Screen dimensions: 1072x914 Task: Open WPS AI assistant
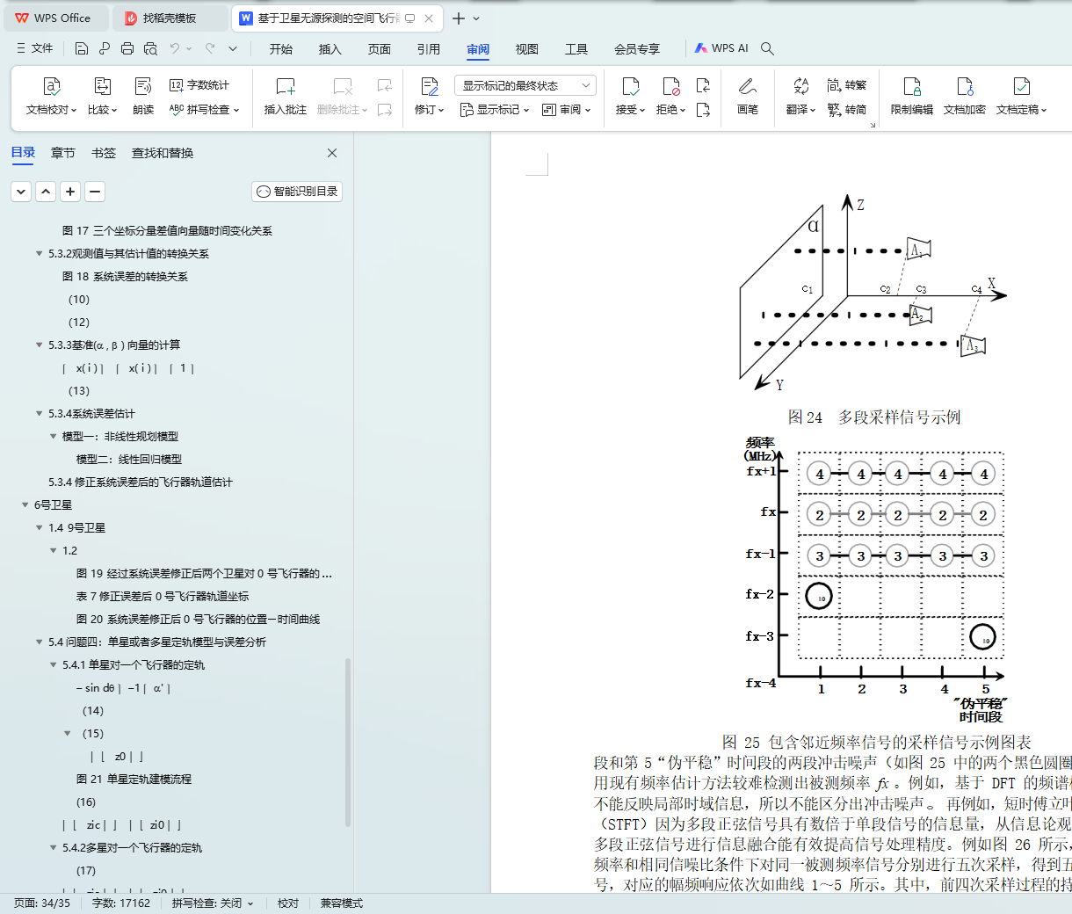point(721,48)
